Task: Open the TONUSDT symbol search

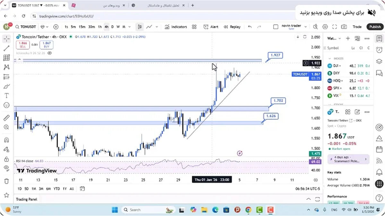Action: coord(25,27)
